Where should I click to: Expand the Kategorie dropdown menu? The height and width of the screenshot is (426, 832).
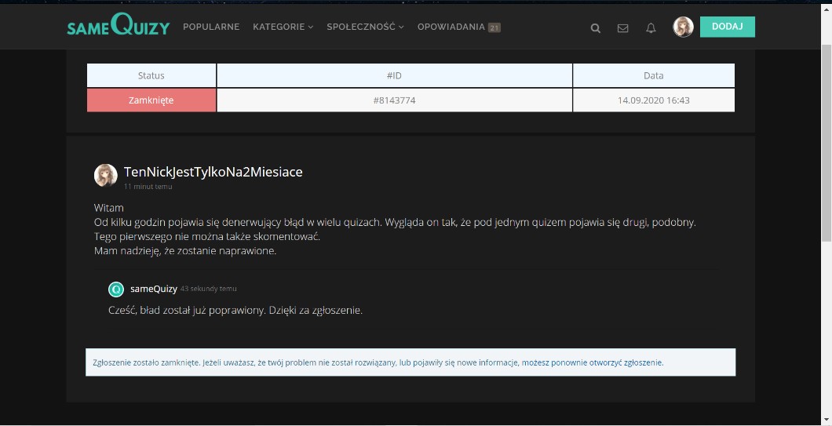(x=283, y=27)
